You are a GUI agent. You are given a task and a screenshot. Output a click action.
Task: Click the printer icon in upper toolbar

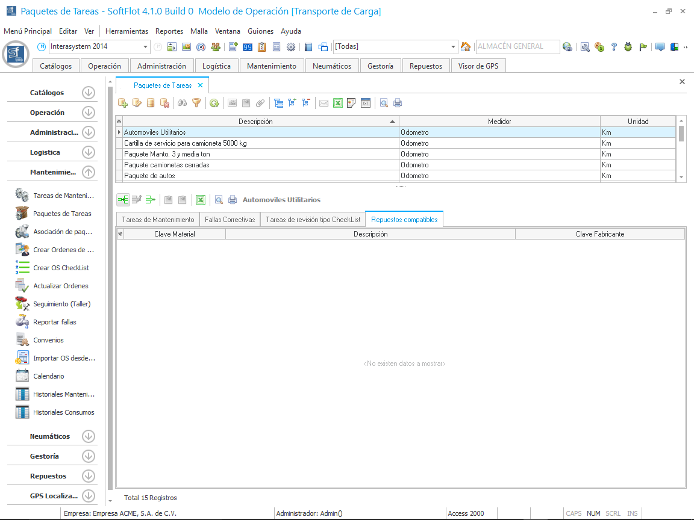398,103
